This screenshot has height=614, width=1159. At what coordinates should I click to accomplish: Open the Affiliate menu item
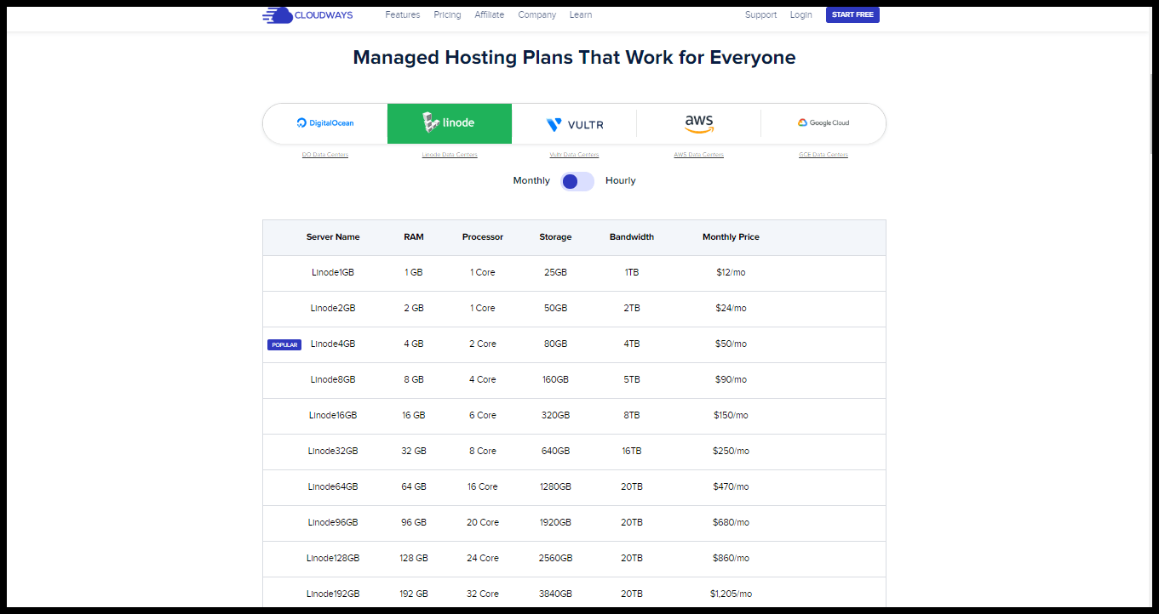[x=489, y=14]
